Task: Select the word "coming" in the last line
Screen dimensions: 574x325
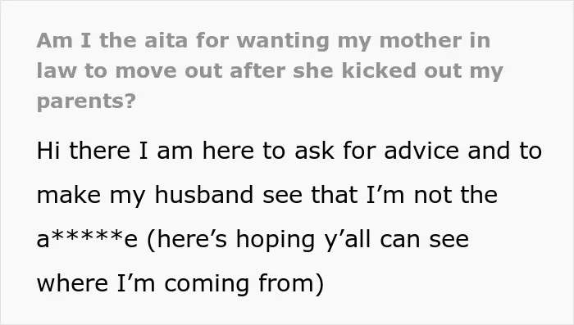Action: [207, 285]
